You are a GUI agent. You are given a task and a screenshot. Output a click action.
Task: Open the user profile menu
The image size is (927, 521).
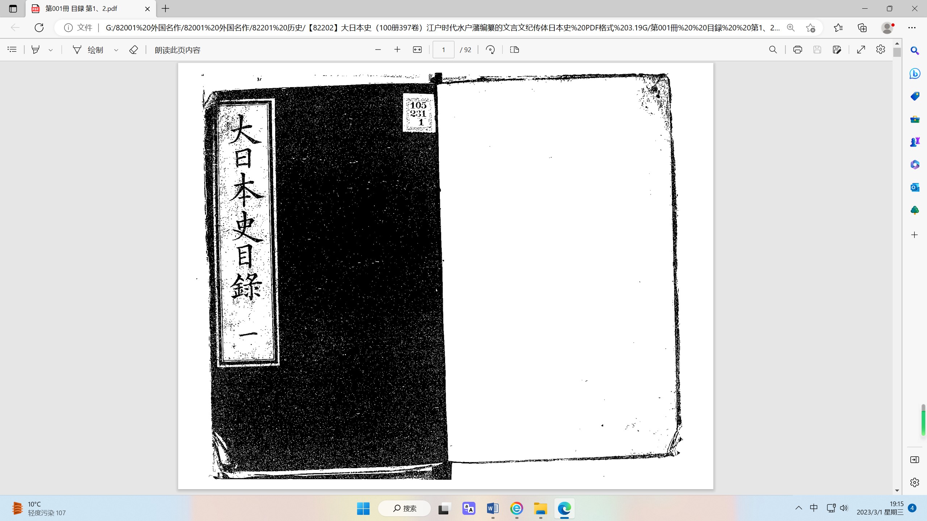coord(887,28)
